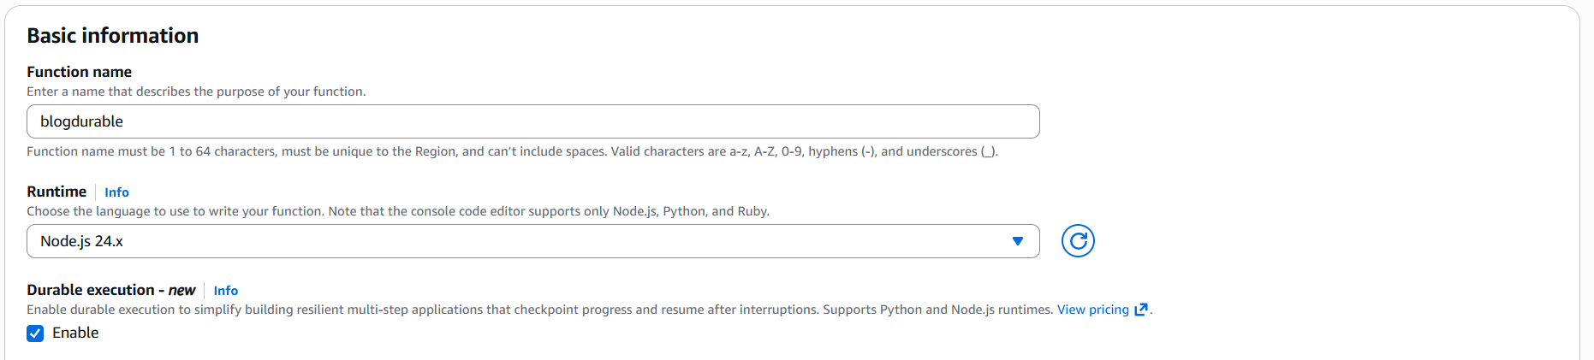The width and height of the screenshot is (1594, 360).
Task: Open the Info link next to Runtime
Action: [116, 192]
